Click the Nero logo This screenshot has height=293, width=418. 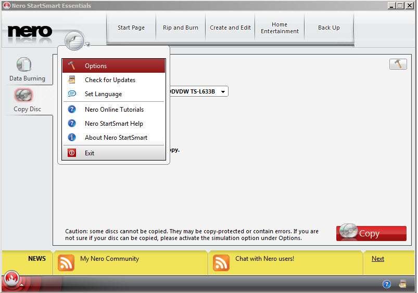30,32
